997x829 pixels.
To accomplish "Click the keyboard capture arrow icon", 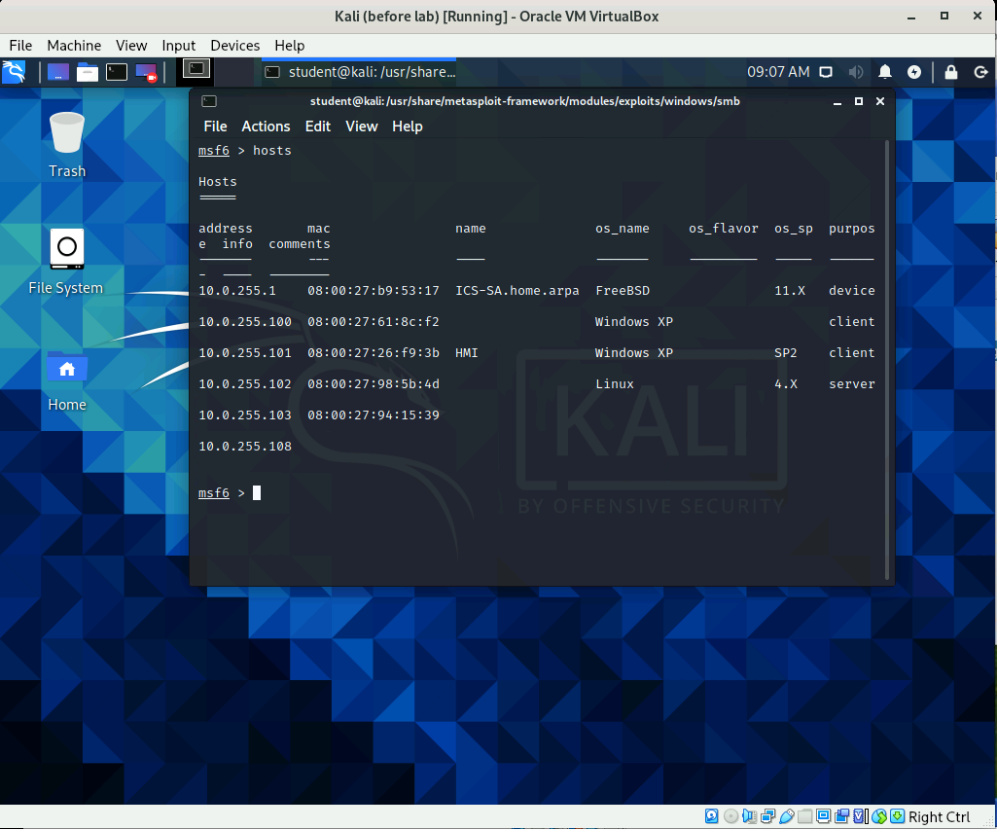I will (x=897, y=816).
